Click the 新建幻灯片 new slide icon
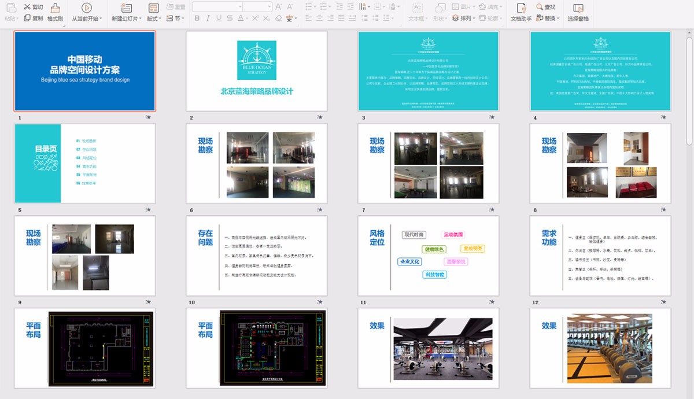Viewport: 694px width, 399px height. click(127, 8)
